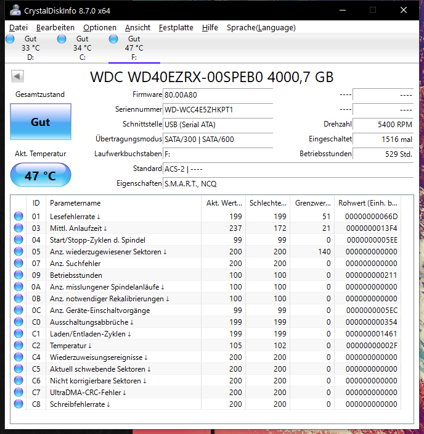This screenshot has width=424, height=434.
Task: Click Eigenschaften field S.M.A.R.T., NCQ
Action: 288,184
